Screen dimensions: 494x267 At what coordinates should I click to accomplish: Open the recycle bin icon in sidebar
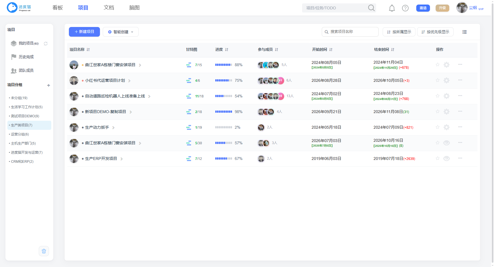(x=44, y=251)
